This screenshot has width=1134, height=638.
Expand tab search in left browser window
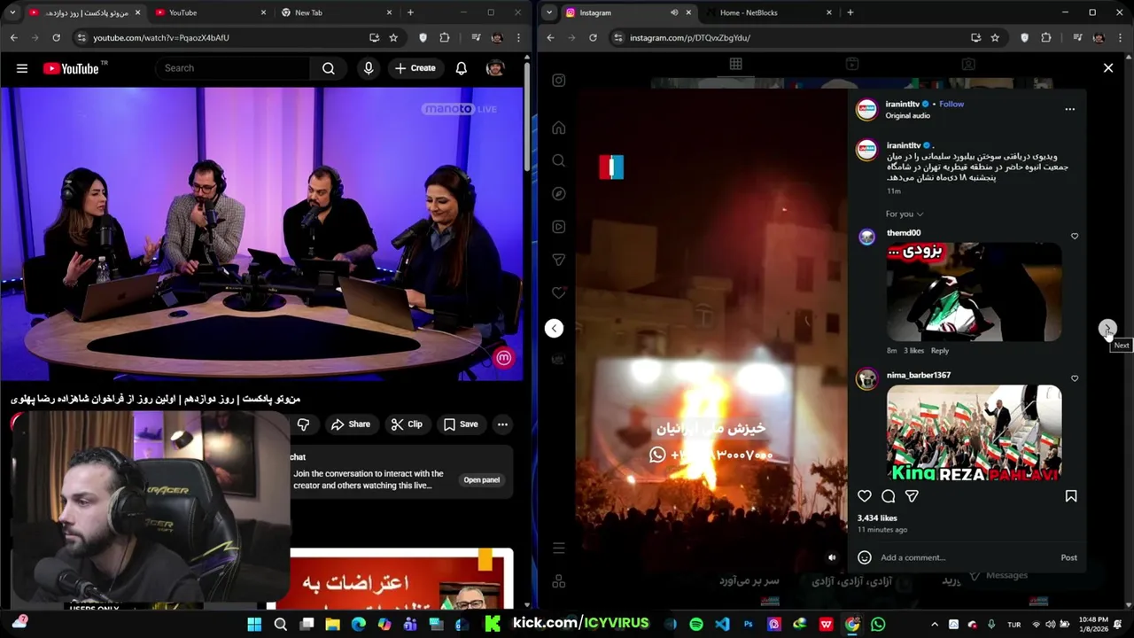pos(12,12)
